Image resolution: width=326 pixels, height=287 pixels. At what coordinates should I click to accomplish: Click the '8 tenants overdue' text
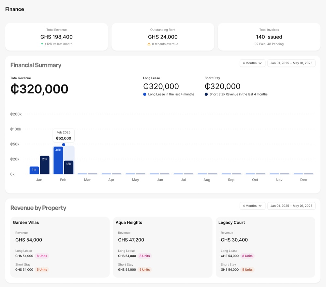tap(165, 44)
